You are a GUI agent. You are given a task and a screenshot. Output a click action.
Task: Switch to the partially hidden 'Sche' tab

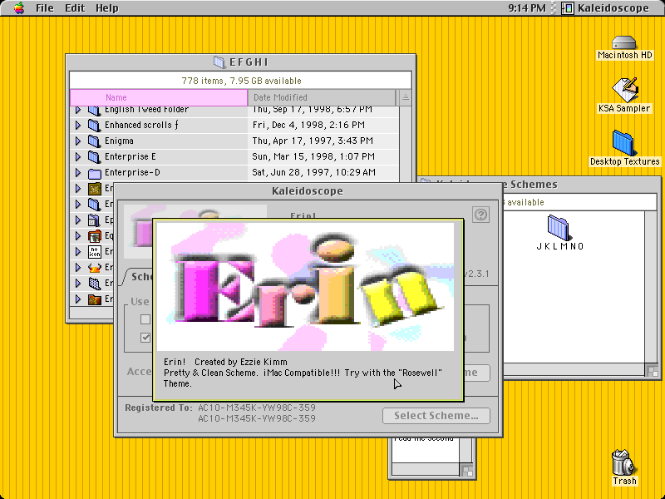(x=139, y=277)
